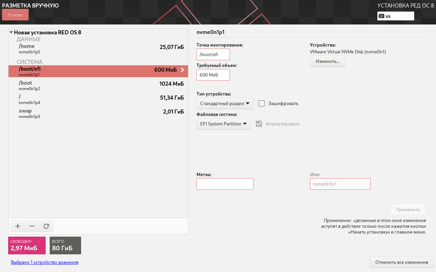Click the 'us' keyboard layout indicator

point(396,16)
